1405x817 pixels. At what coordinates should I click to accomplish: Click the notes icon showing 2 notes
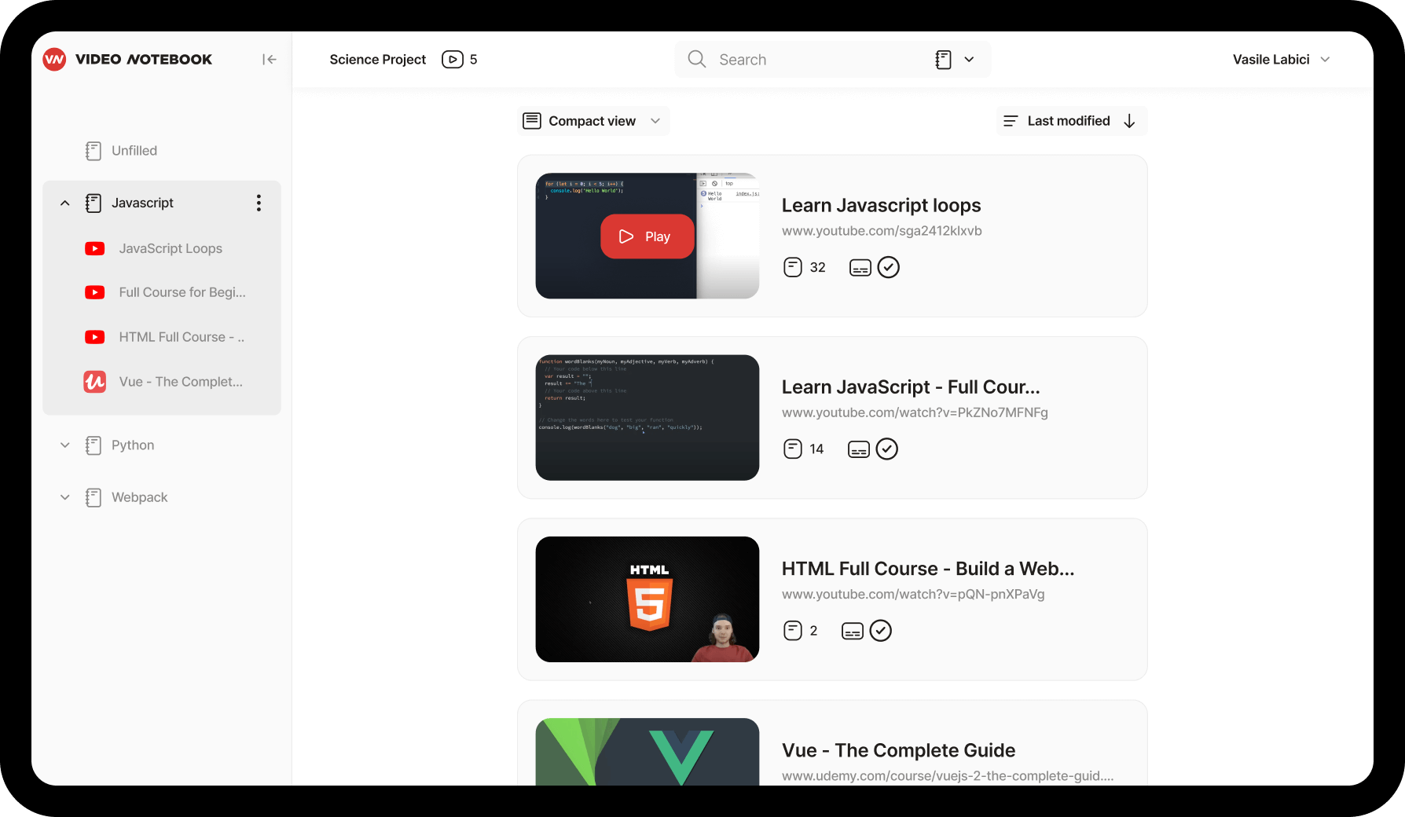click(793, 630)
